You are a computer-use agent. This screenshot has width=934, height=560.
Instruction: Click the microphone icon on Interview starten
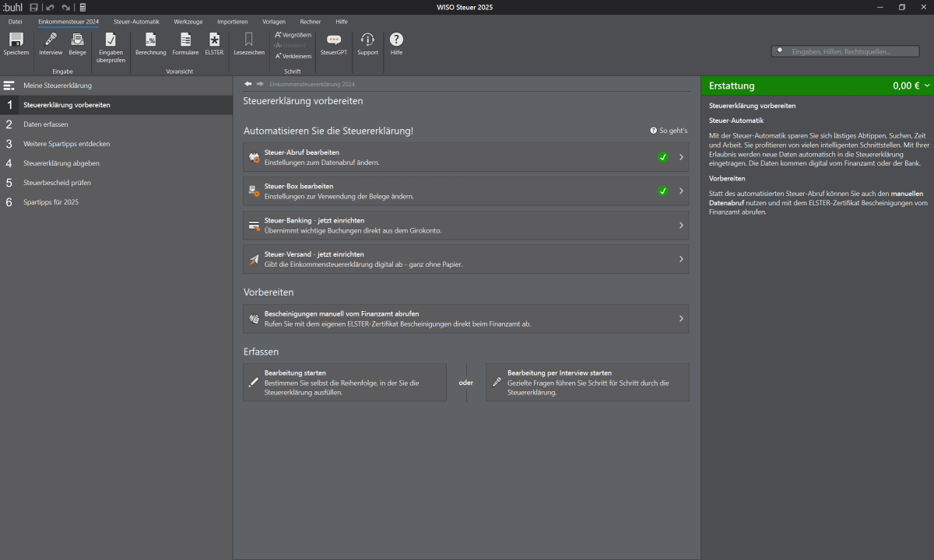click(x=497, y=383)
